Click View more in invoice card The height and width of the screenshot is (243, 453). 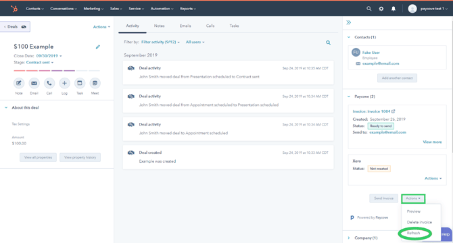click(432, 142)
